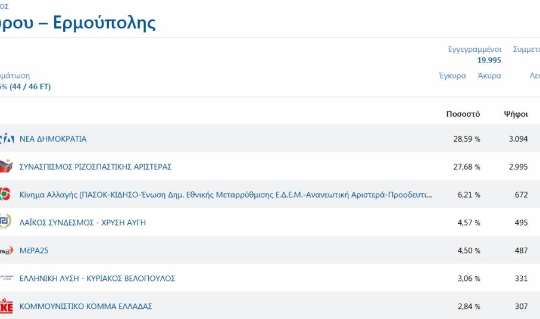Click the Έγκυρα ballots label
Screen dimensions: 540x319
tap(452, 76)
